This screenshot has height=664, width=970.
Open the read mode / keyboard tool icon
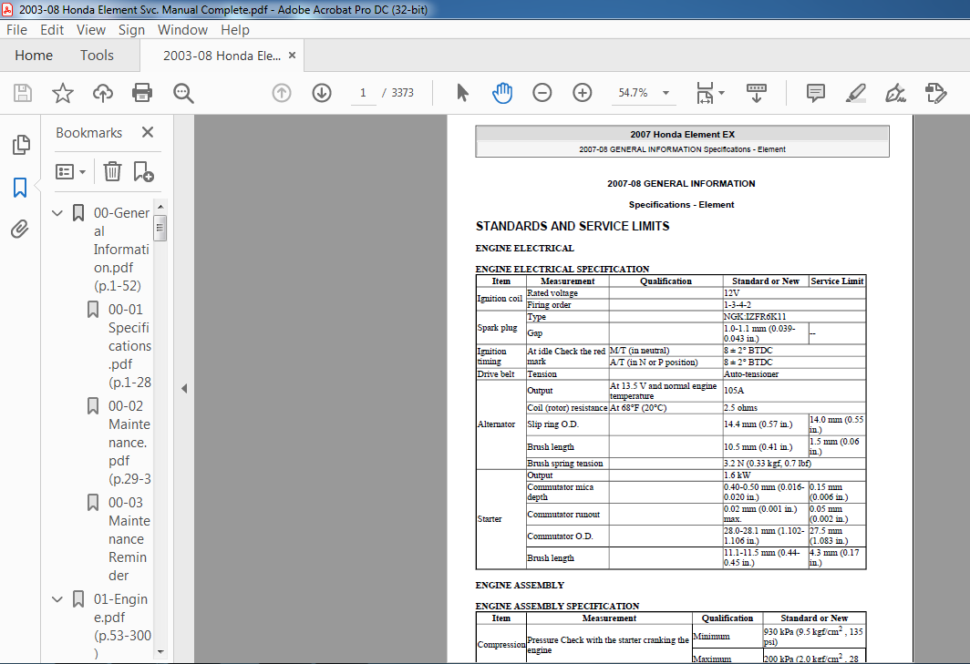756,93
